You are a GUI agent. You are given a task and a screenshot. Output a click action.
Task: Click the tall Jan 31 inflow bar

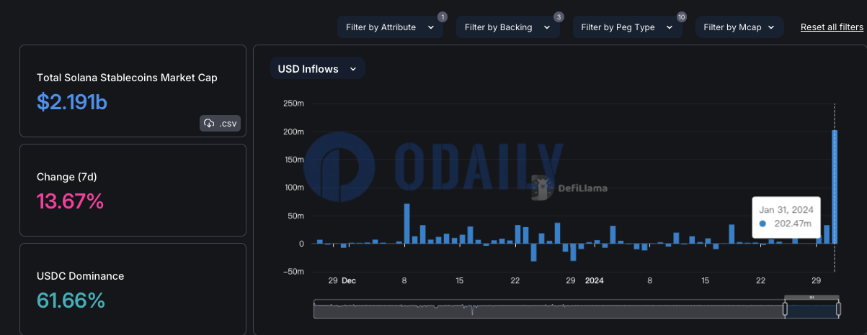(x=835, y=187)
